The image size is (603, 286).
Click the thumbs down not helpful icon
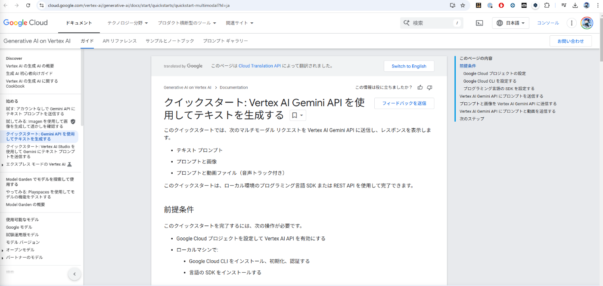(429, 87)
